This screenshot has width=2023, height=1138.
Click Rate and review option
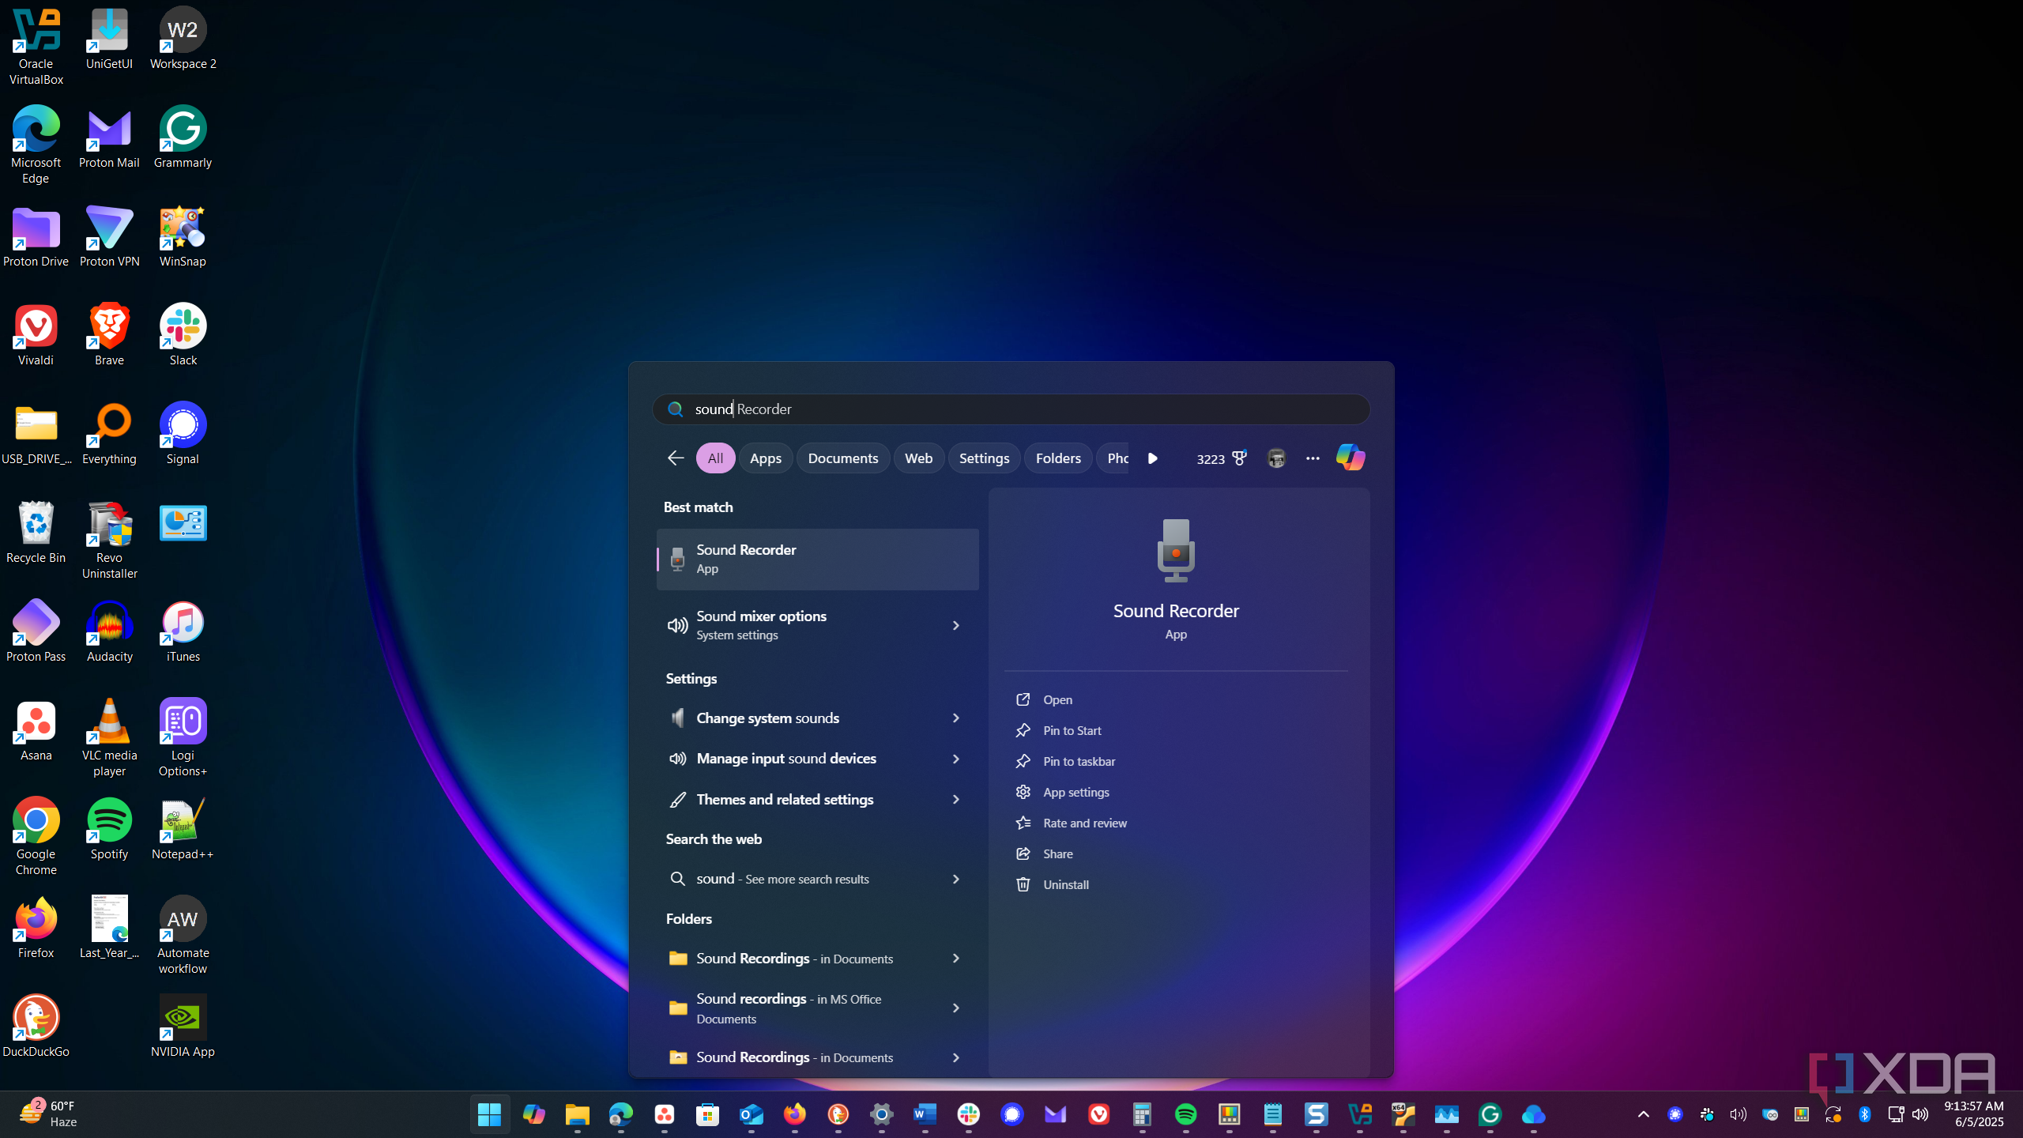(1084, 823)
